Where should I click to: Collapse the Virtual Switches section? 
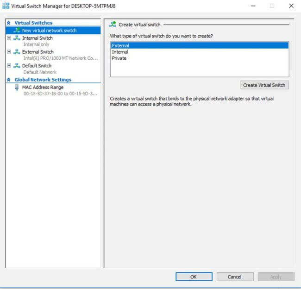coord(9,23)
